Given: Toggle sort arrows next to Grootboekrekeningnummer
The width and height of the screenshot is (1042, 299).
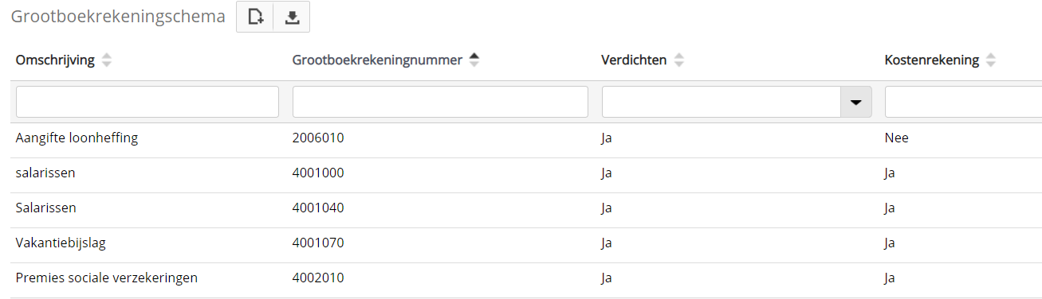Looking at the screenshot, I should (x=474, y=60).
